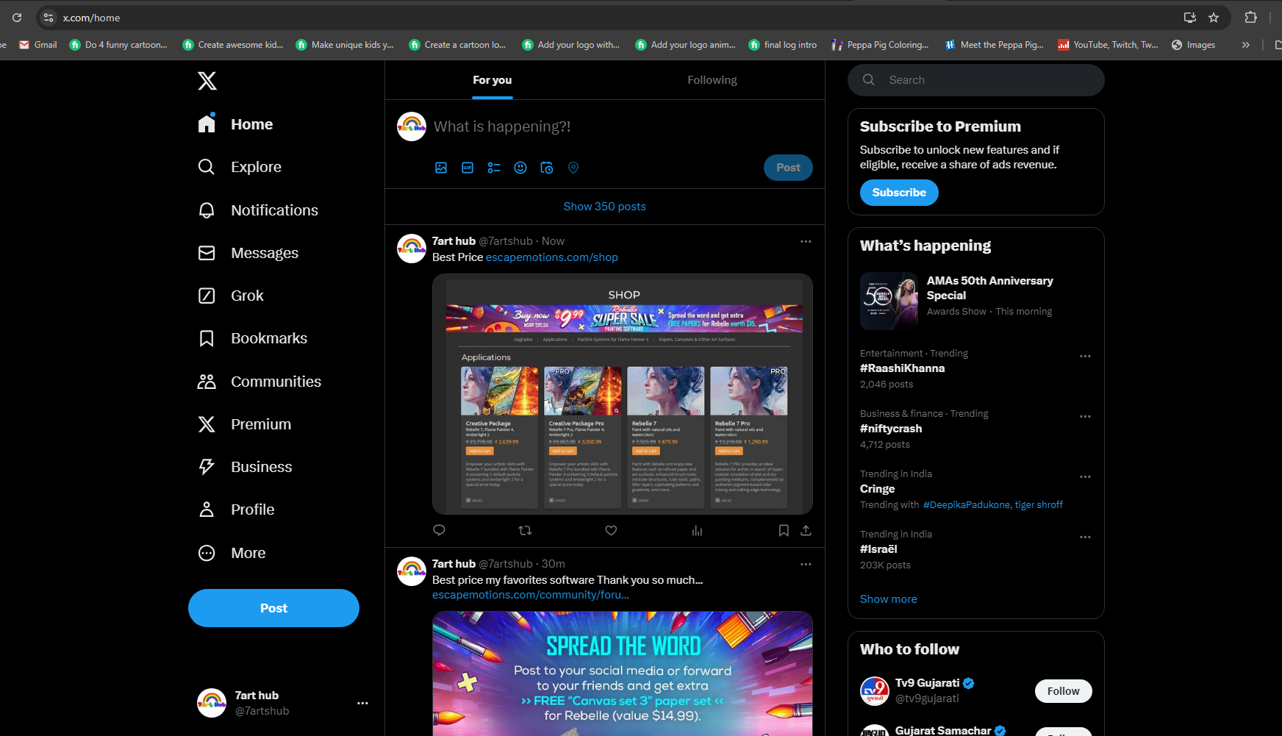The height and width of the screenshot is (736, 1282).
Task: Show 350 new posts
Action: pyautogui.click(x=605, y=207)
